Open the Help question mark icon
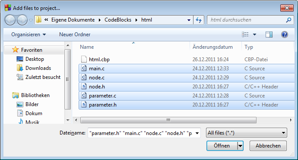This screenshot has width=298, height=160. 284,35
